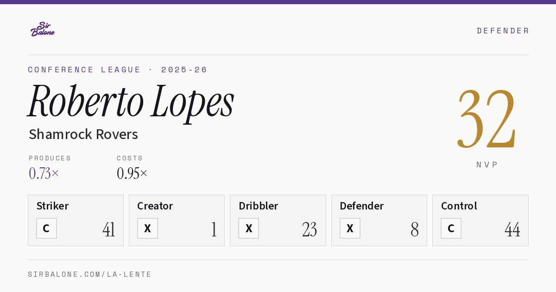556x292 pixels.
Task: Click the Control card title
Action: click(459, 206)
